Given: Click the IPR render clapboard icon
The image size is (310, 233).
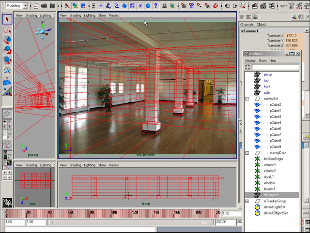Looking at the screenshot, I should pyautogui.click(x=263, y=6).
